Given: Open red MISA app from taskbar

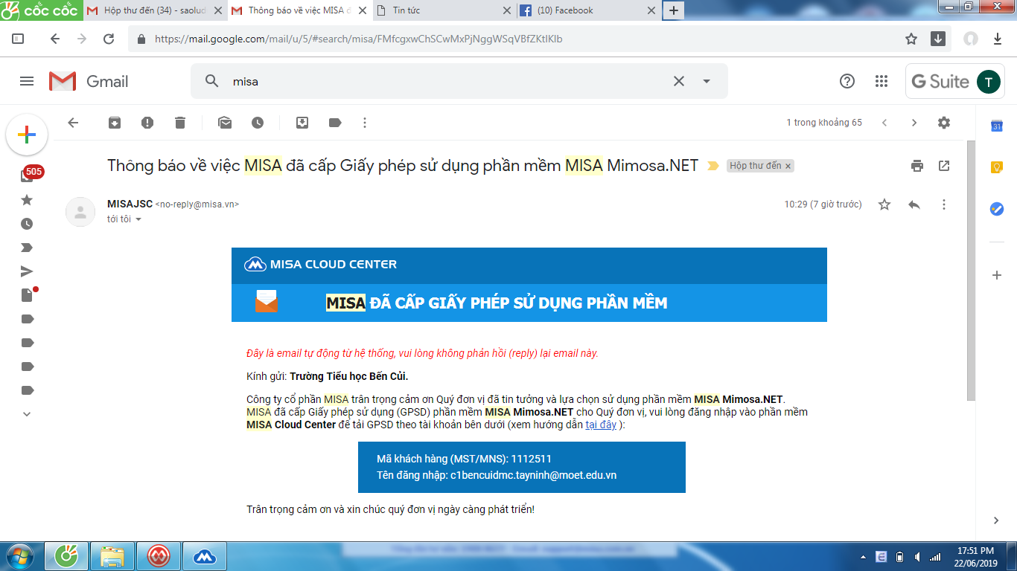Looking at the screenshot, I should 159,555.
